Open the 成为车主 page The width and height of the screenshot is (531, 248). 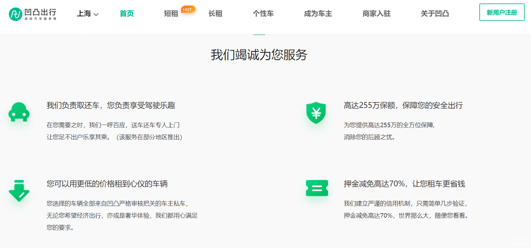pyautogui.click(x=318, y=14)
